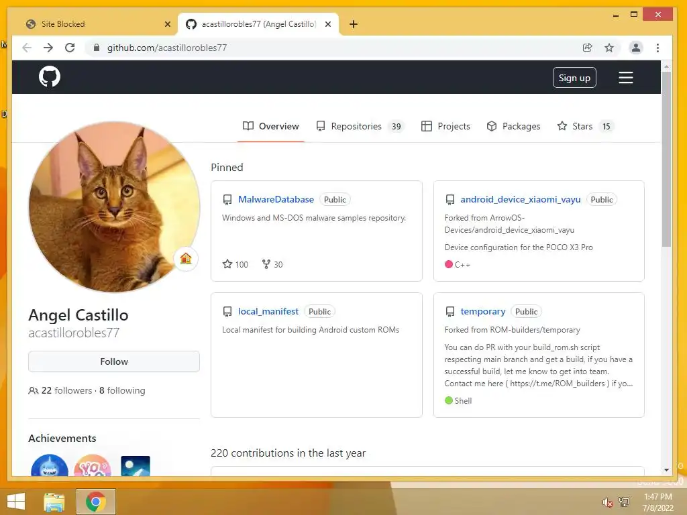The width and height of the screenshot is (687, 515).
Task: Click the 30 forks count on MalwareDatabase
Action: click(x=272, y=264)
